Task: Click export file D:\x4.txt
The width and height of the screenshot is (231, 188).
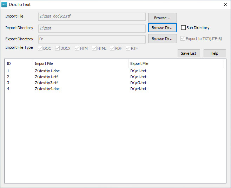Action: pos(138,89)
